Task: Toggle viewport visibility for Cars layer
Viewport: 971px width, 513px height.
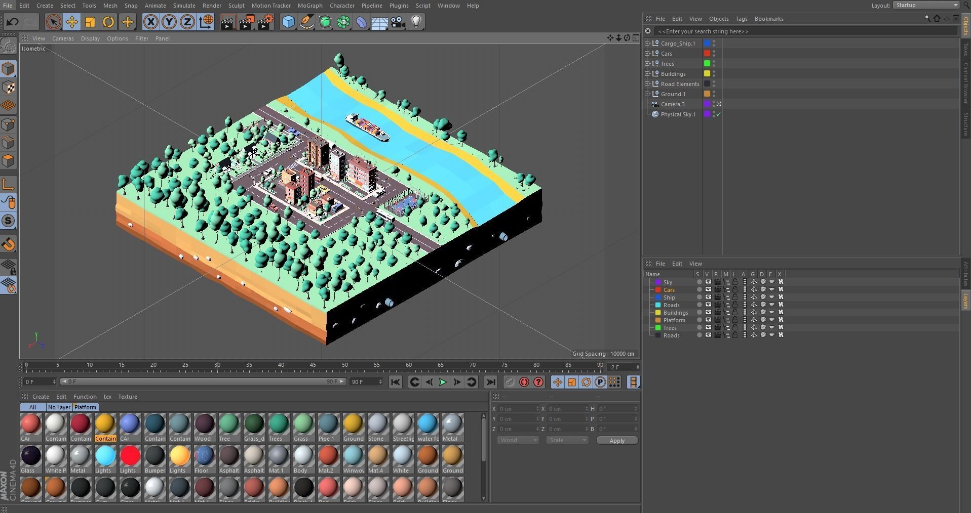Action: [x=708, y=290]
